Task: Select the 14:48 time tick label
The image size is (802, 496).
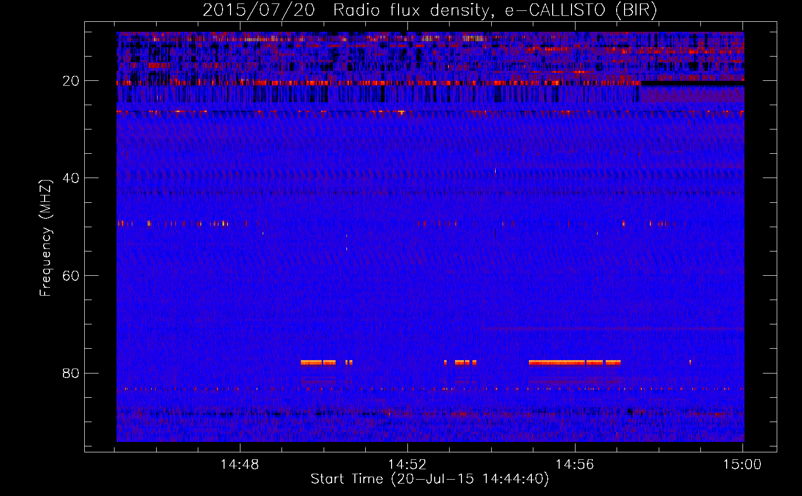Action: pos(240,465)
